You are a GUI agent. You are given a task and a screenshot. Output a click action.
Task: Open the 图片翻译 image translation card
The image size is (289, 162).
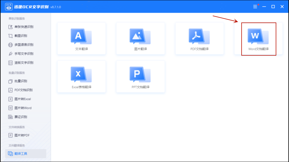(140, 38)
